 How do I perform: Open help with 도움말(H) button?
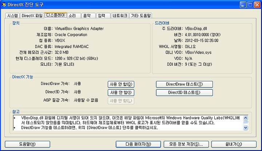point(27,144)
